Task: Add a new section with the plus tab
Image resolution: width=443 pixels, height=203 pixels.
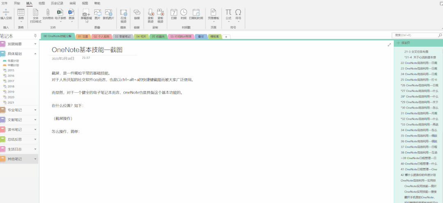Action: [x=226, y=37]
